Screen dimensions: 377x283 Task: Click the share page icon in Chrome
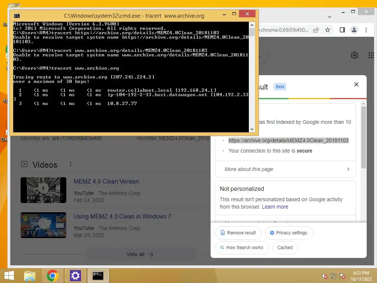pyautogui.click(x=316, y=30)
